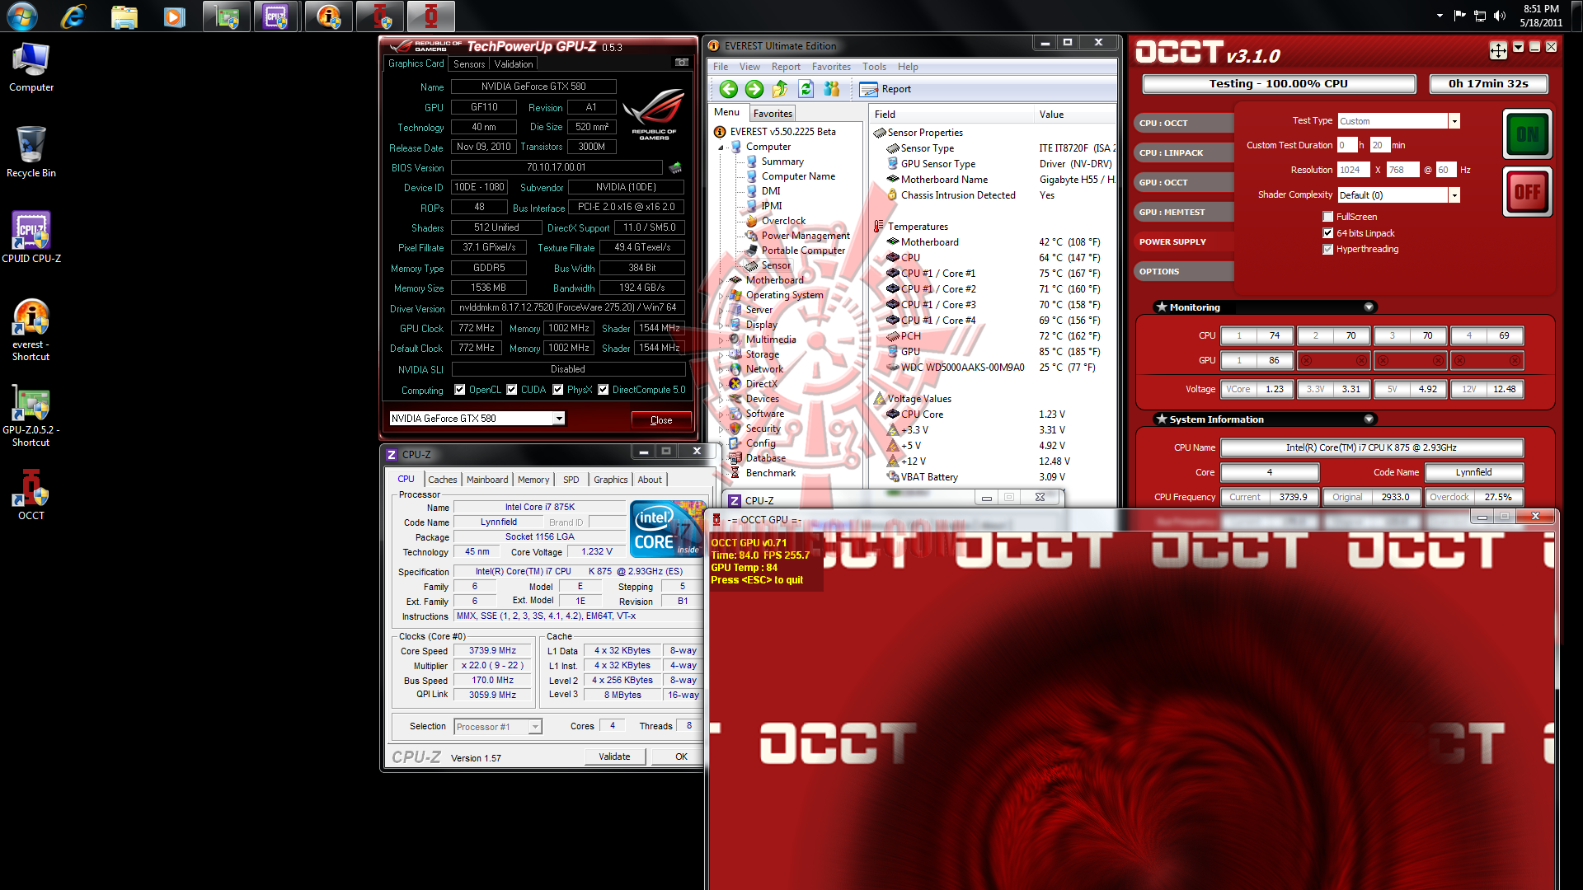
Task: Open the Test Type dropdown in OCCT
Action: 1454,121
